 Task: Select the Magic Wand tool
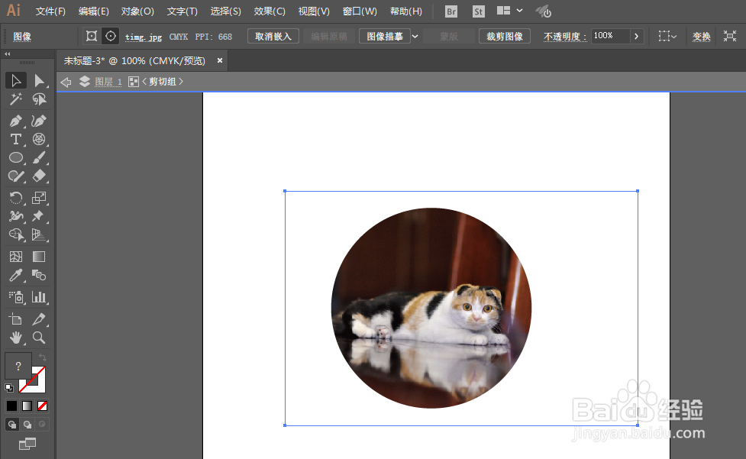coord(16,99)
